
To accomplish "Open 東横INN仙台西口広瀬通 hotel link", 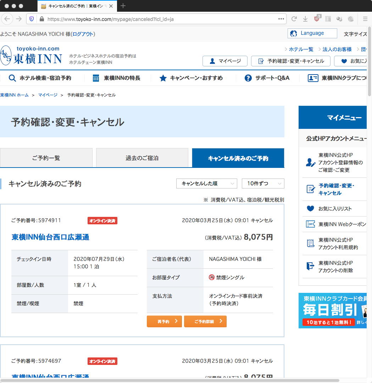I will point(50,237).
